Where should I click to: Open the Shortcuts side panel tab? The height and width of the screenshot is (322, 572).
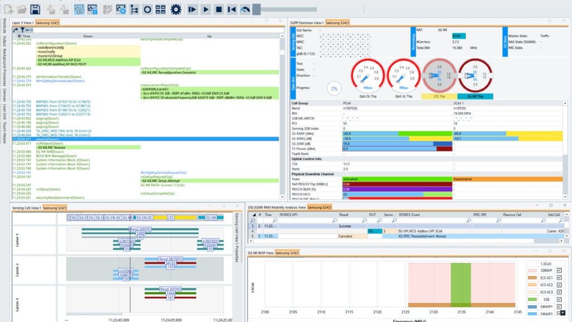coord(4,26)
